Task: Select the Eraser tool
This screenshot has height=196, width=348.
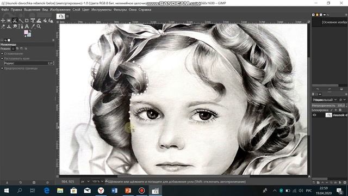Action: pyautogui.click(x=3, y=27)
